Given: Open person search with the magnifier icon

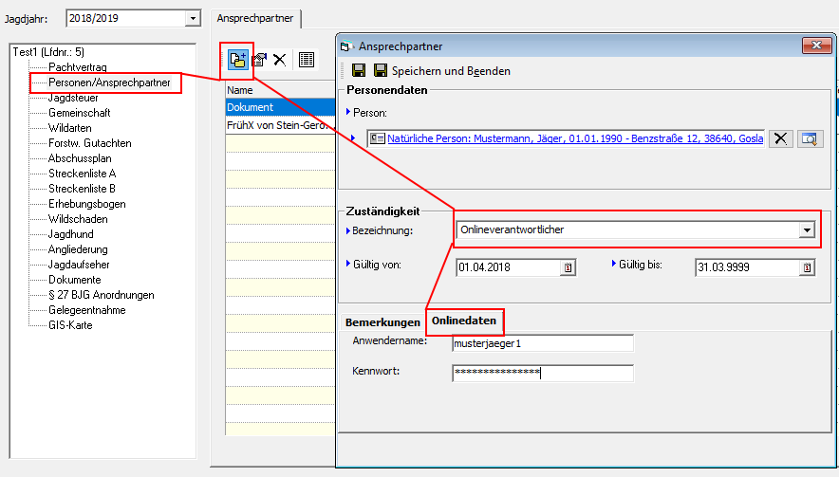Looking at the screenshot, I should point(810,138).
